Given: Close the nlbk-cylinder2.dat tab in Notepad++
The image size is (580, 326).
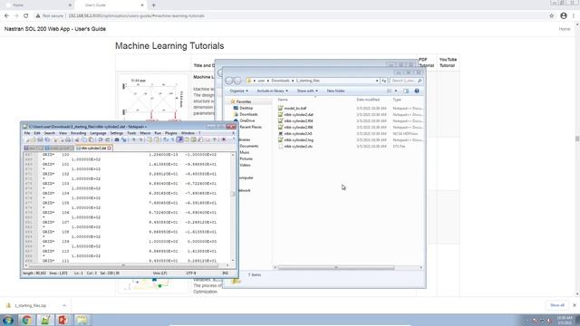Looking at the screenshot, I should 110,148.
